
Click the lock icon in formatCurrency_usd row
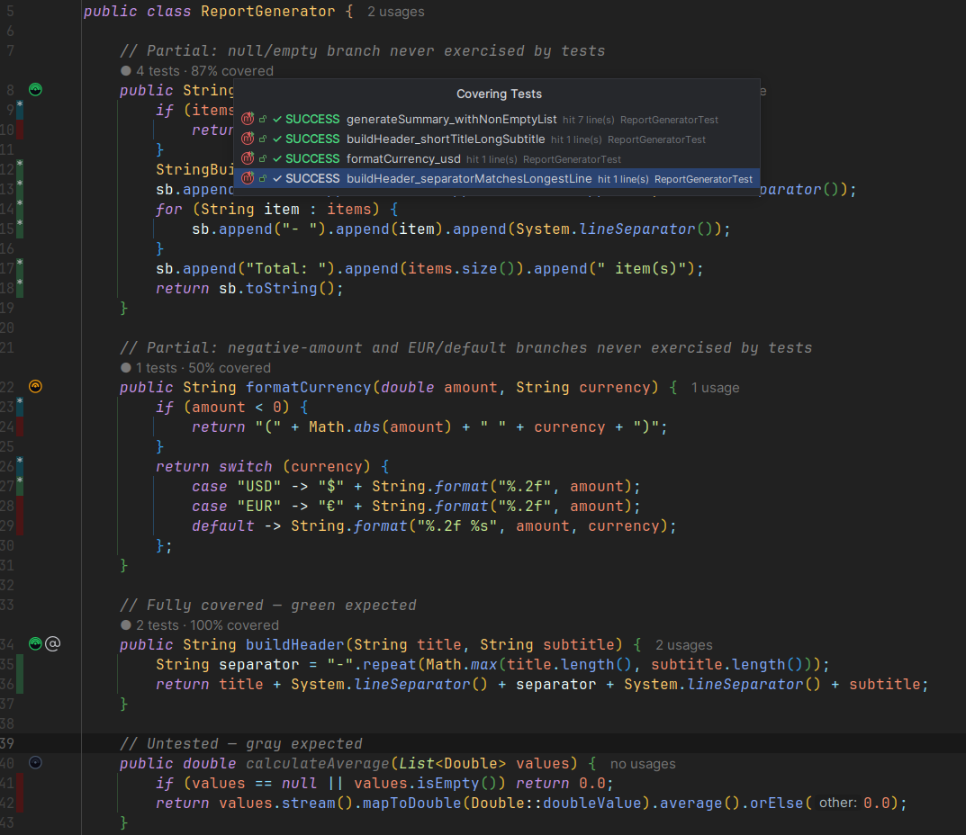point(263,159)
